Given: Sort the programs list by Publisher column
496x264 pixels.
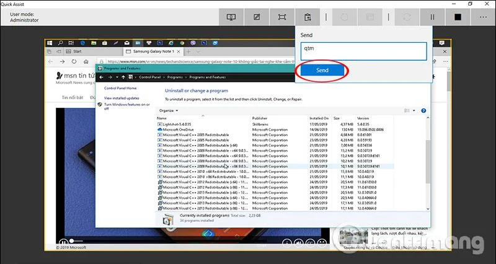Looking at the screenshot, I should [260, 118].
